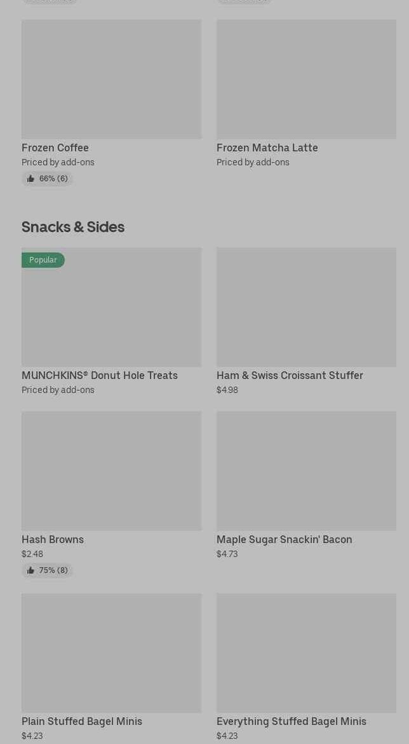
Task: Click the Popular badge on MUNCHKINS item
Action: 43,260
